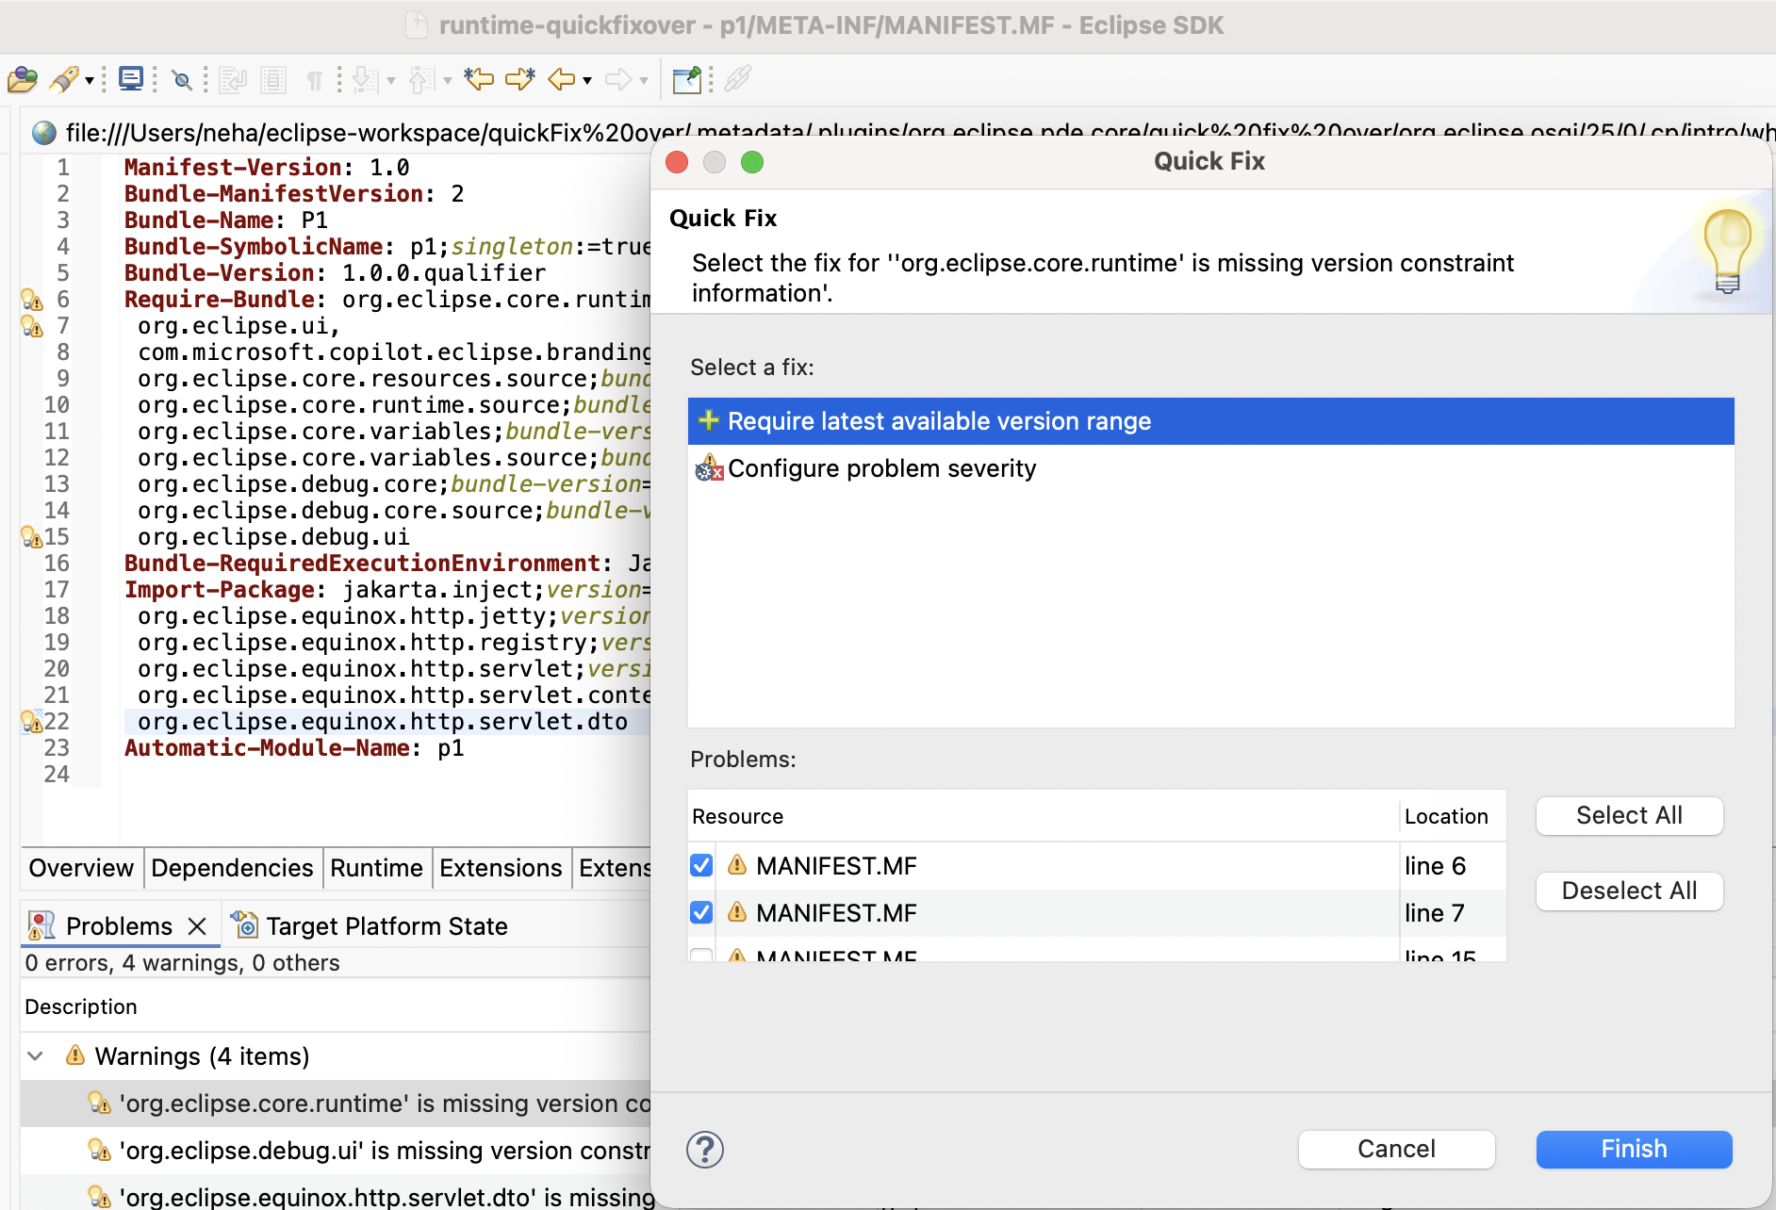Click the Select All button
Image resolution: width=1776 pixels, height=1210 pixels.
click(1629, 815)
